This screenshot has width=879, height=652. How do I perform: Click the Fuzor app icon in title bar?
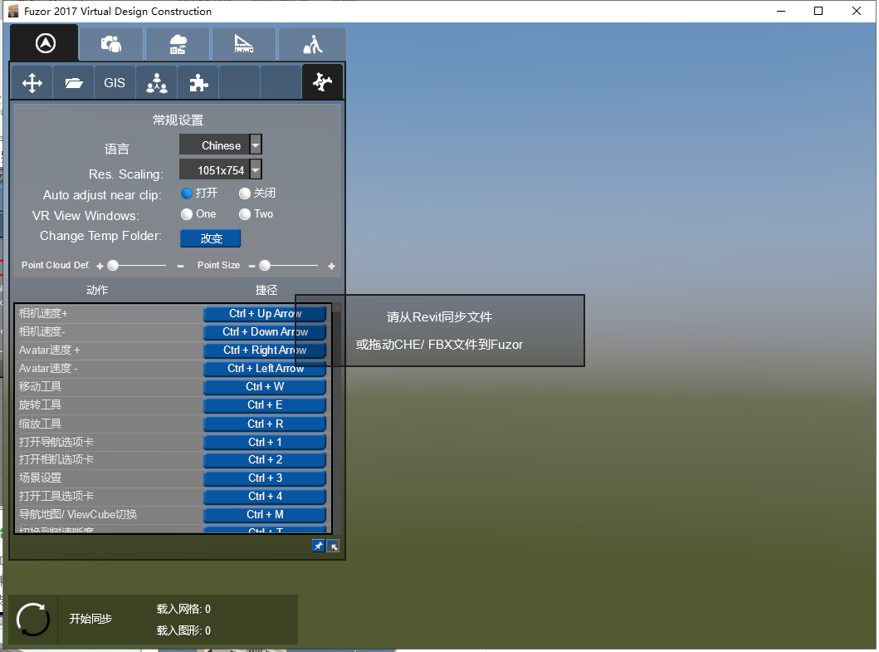click(x=13, y=12)
